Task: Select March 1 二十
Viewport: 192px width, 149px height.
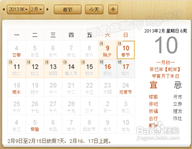Action: 89,106
